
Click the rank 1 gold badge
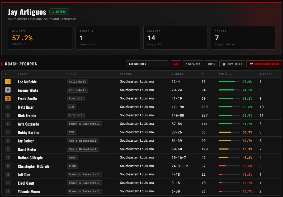coord(8,82)
